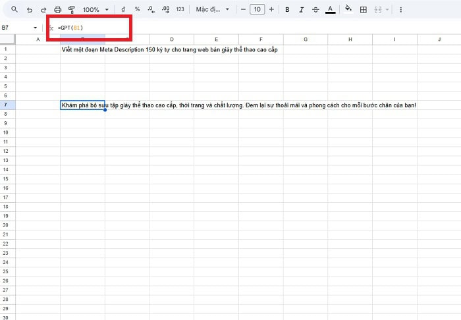Redo the last undone action
The width and height of the screenshot is (461, 320).
point(43,9)
